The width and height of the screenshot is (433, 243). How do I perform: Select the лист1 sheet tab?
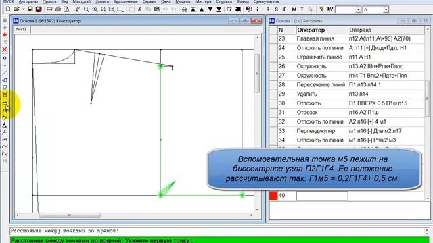pyautogui.click(x=21, y=29)
